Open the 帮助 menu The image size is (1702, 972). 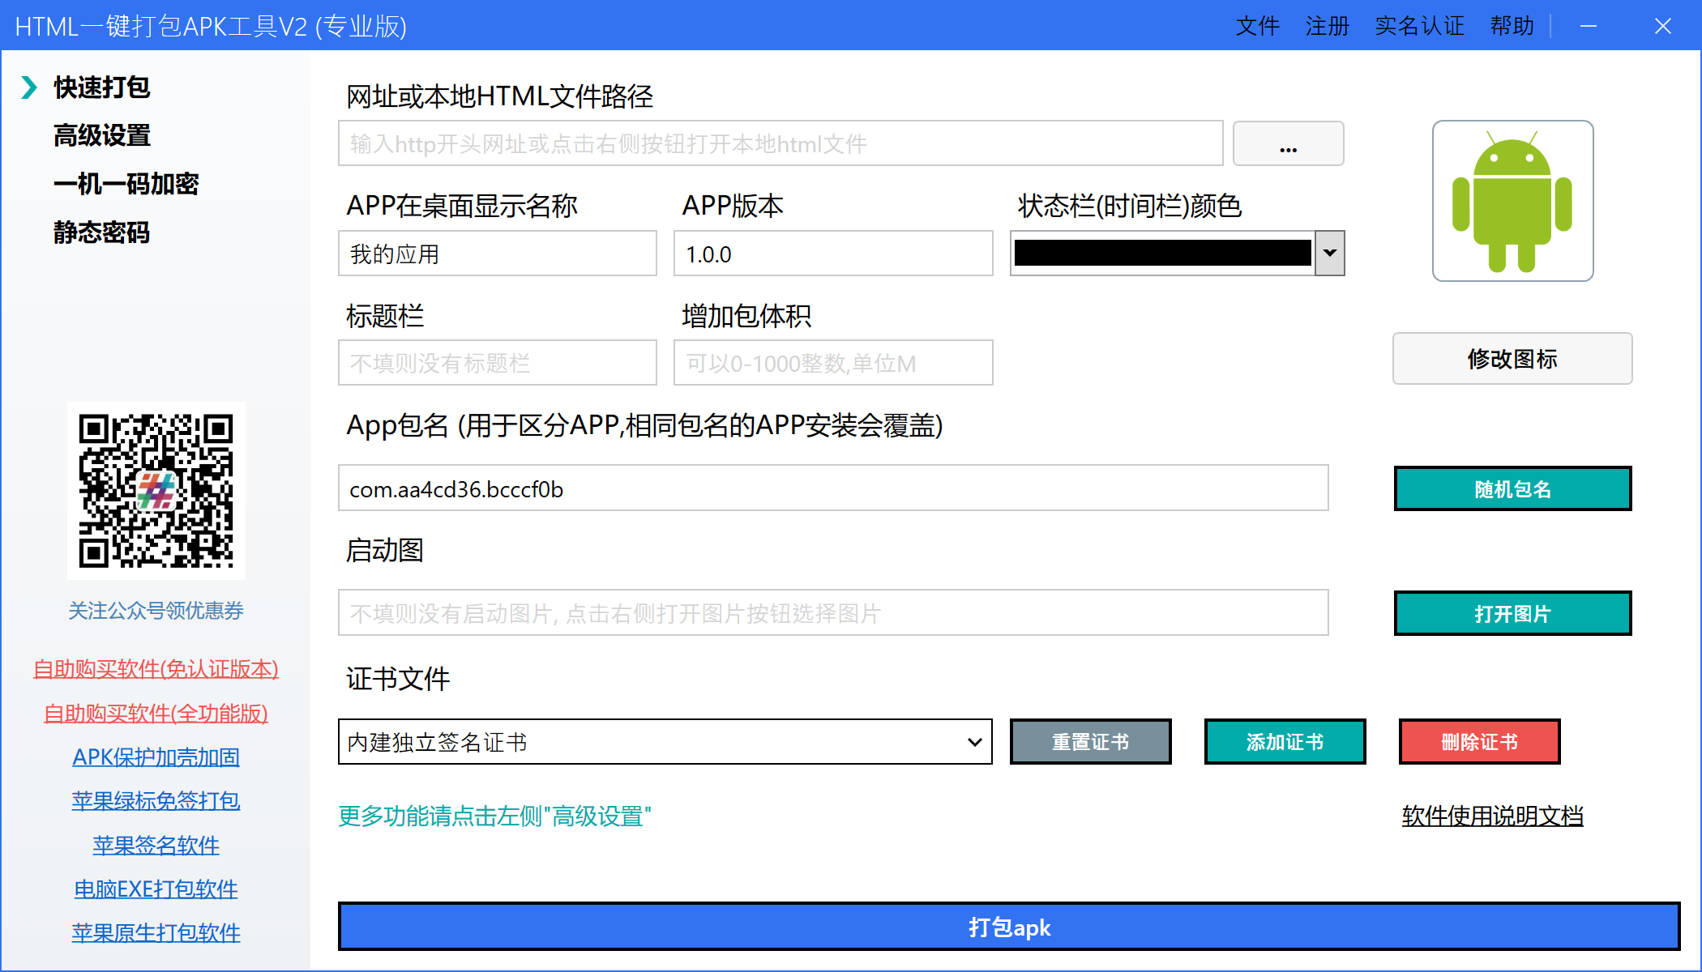(1512, 26)
